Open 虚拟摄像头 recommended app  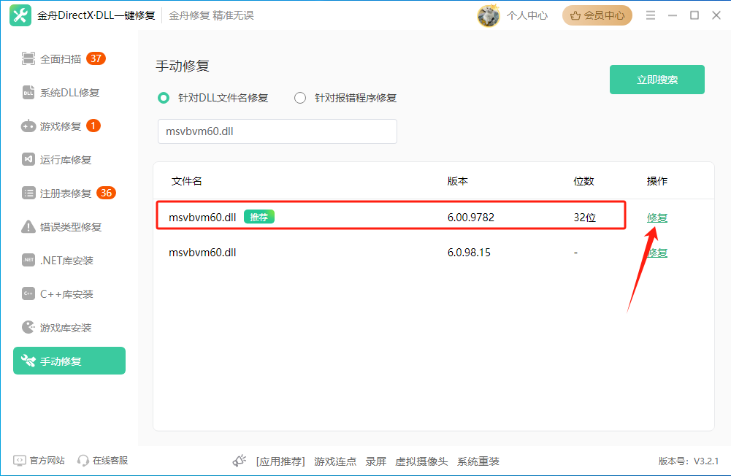[x=421, y=461]
